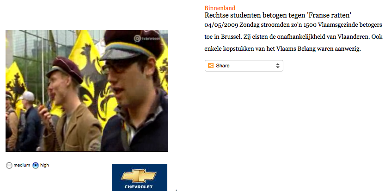The image size is (391, 191).
Task: Click the "high" quality label text
Action: tap(44, 165)
